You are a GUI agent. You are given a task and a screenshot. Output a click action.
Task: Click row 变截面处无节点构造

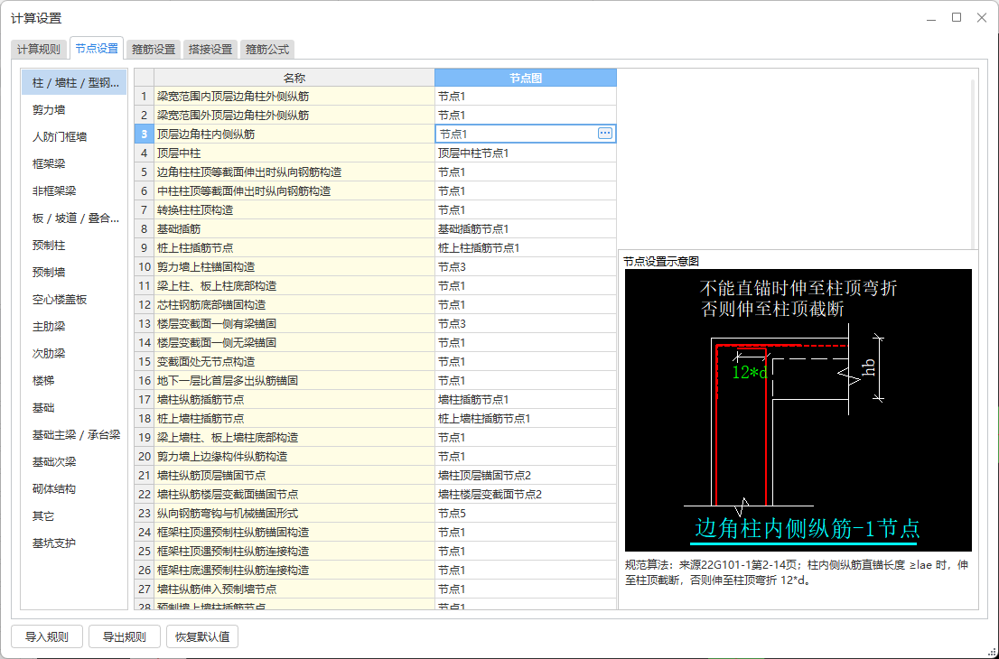[x=375, y=362]
